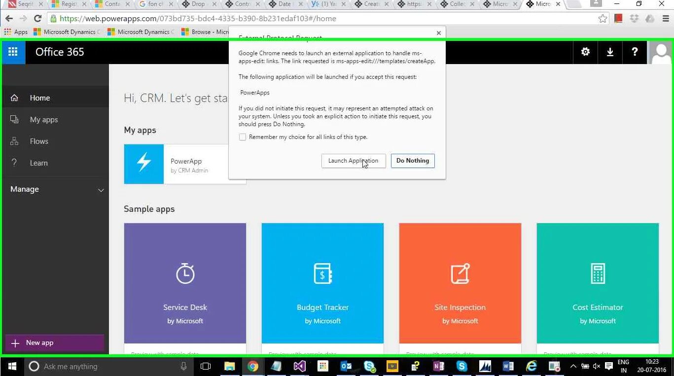
Task: Show hidden system tray icons
Action: pyautogui.click(x=573, y=366)
